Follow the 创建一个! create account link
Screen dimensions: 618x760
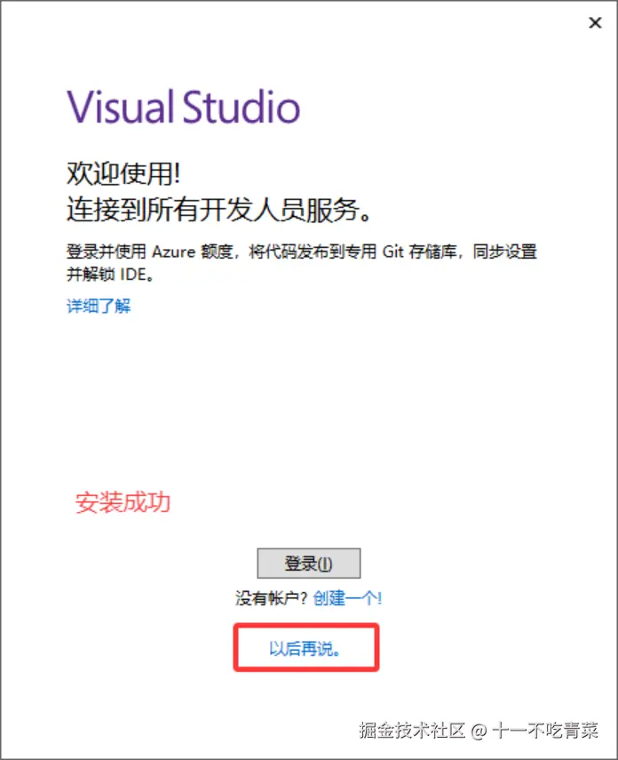[x=347, y=598]
